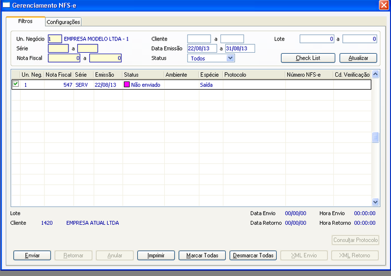Viewport: 391px width, 276px height.
Task: Switch to the Filtros tab
Action: tap(25, 21)
